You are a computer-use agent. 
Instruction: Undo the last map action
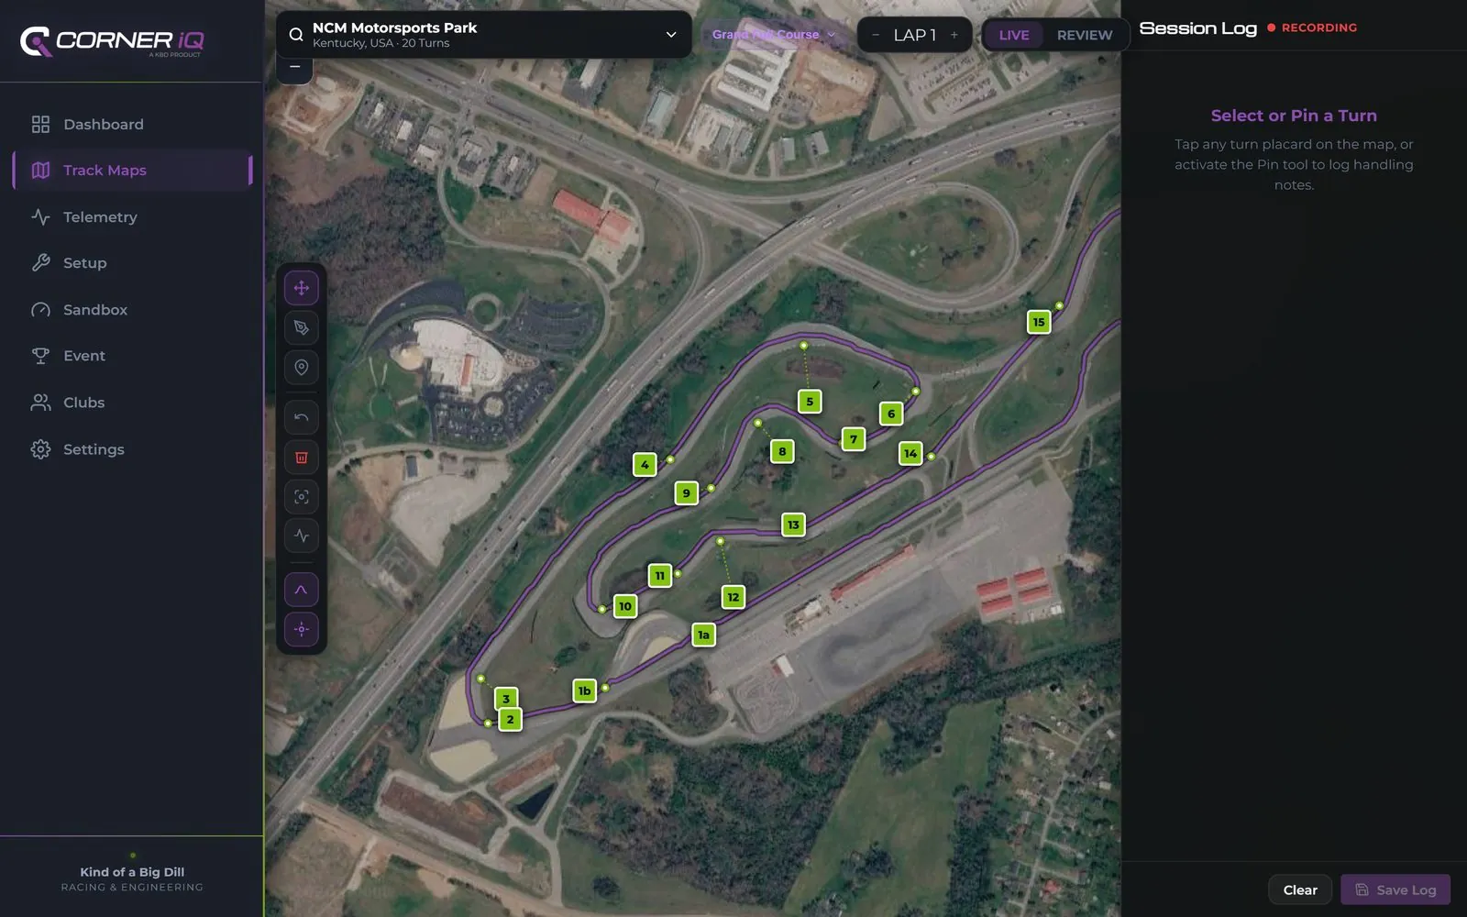(x=302, y=417)
